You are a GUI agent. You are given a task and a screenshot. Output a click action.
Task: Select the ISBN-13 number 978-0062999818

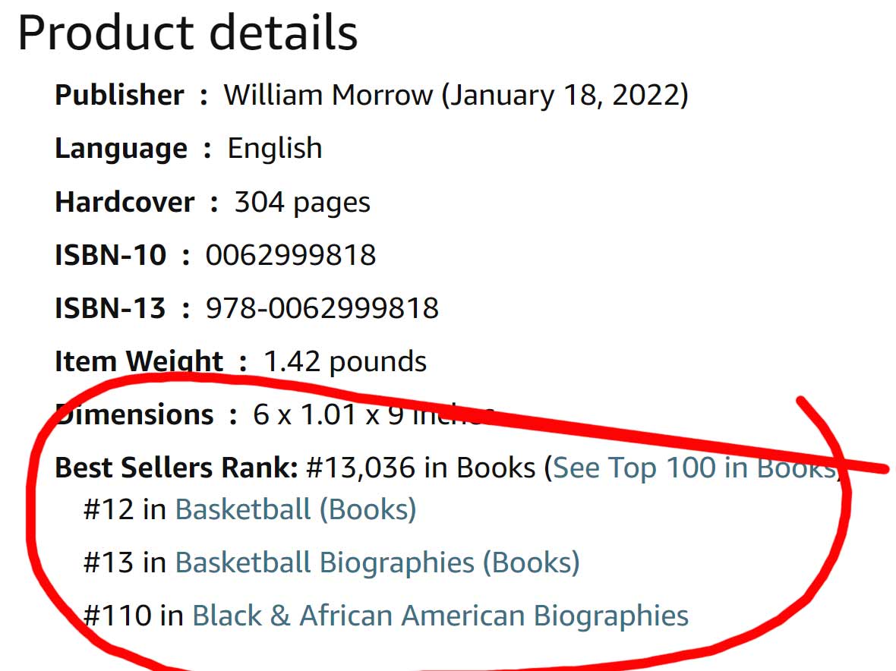[x=322, y=308]
